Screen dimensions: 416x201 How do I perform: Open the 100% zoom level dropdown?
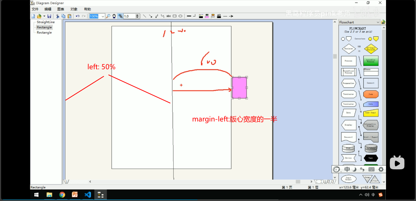103,16
